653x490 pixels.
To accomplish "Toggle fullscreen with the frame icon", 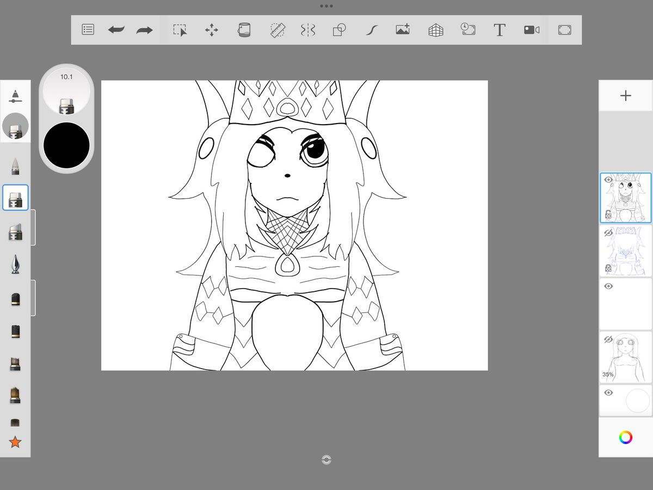I will [x=565, y=30].
